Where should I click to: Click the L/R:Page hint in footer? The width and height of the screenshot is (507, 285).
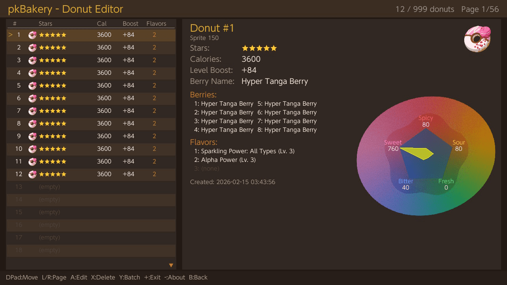[x=54, y=277]
